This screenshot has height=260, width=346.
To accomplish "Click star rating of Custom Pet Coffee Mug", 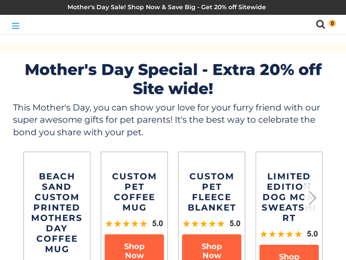I will [126, 224].
